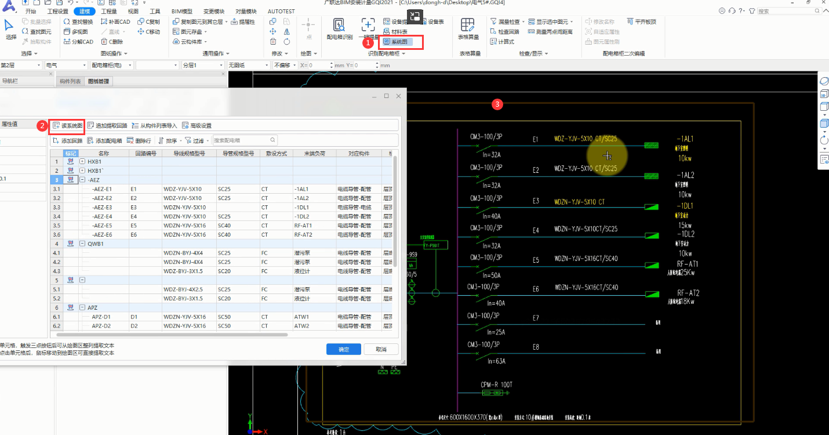Click 删除行 in the dialog toolbar
This screenshot has height=435, width=829.
pyautogui.click(x=139, y=140)
